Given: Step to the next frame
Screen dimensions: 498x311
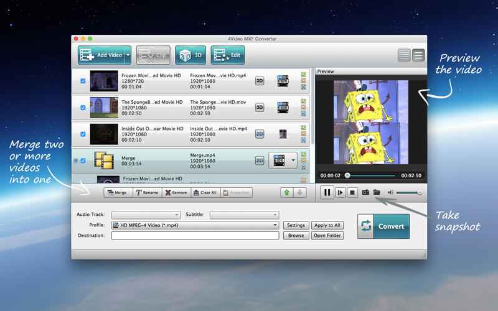Looking at the screenshot, I should pyautogui.click(x=340, y=193).
